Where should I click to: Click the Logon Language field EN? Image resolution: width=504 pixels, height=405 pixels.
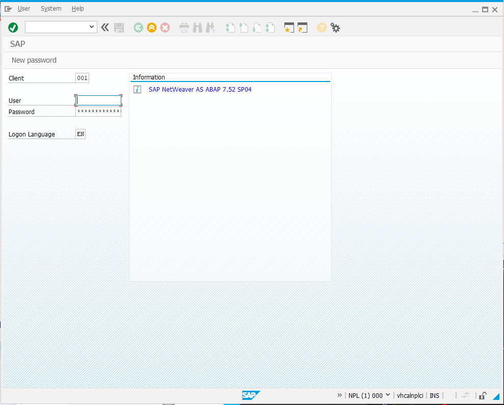coord(81,134)
